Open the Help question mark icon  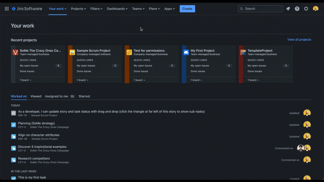pos(297,9)
